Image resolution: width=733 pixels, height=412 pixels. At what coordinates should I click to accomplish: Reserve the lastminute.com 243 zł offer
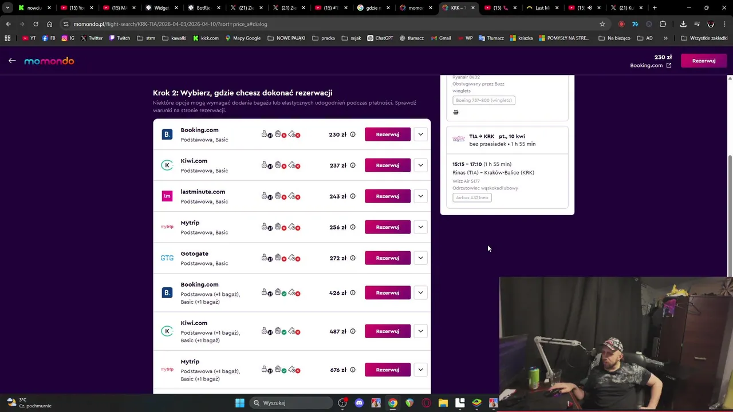point(388,196)
